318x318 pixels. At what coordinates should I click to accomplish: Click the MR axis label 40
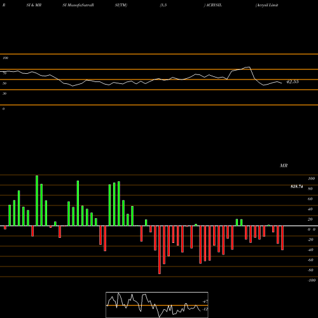point(310,209)
